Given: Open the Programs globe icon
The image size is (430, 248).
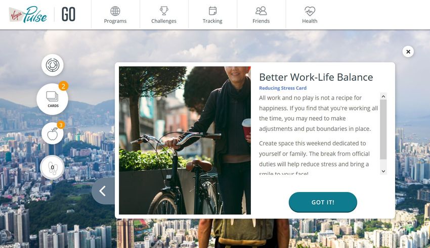Looking at the screenshot, I should [115, 11].
